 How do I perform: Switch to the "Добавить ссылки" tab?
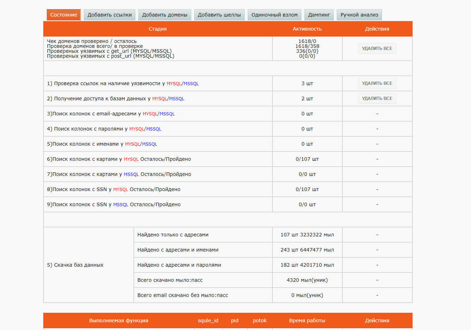(110, 15)
